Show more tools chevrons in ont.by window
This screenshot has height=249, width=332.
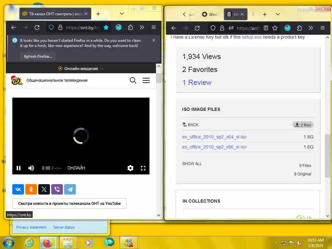142,28
